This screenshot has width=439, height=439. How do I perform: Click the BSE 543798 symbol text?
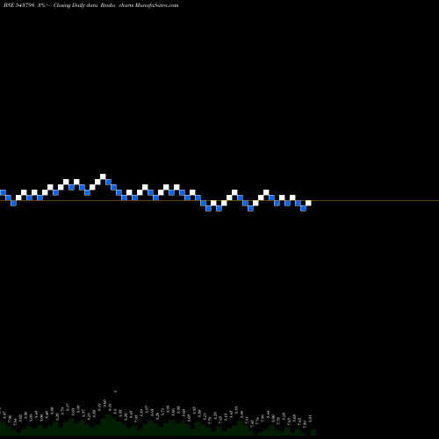19,5
